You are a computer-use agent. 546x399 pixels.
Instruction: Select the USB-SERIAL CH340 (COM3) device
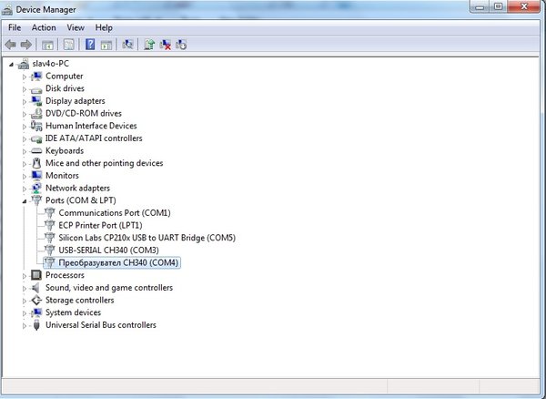pos(108,251)
